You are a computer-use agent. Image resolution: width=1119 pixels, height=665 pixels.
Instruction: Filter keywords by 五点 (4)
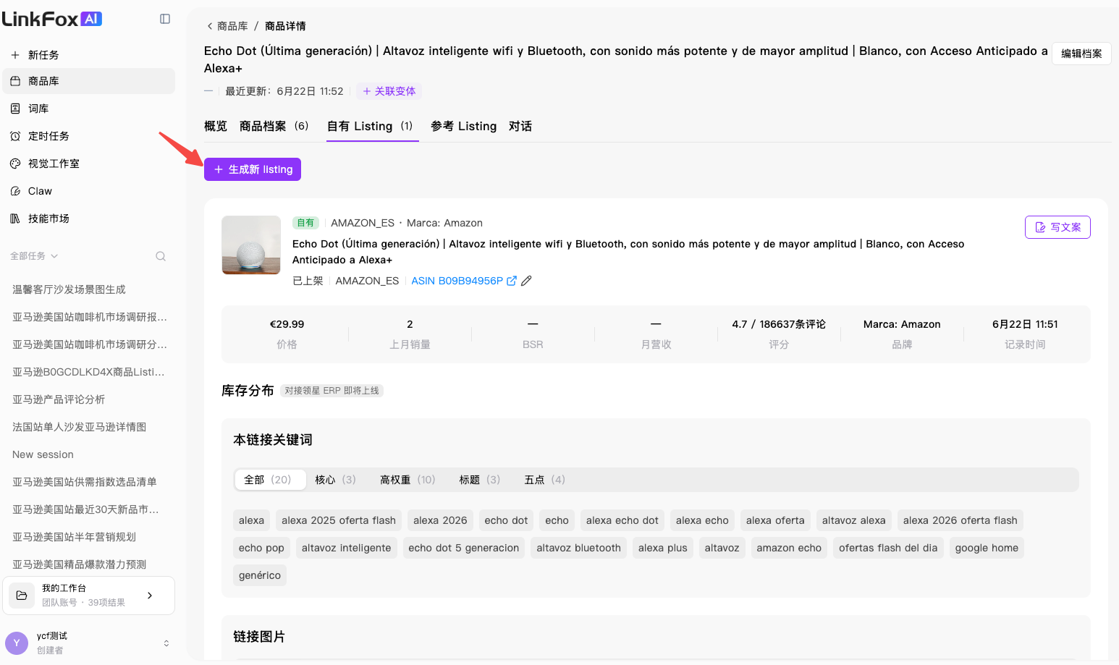(x=545, y=480)
